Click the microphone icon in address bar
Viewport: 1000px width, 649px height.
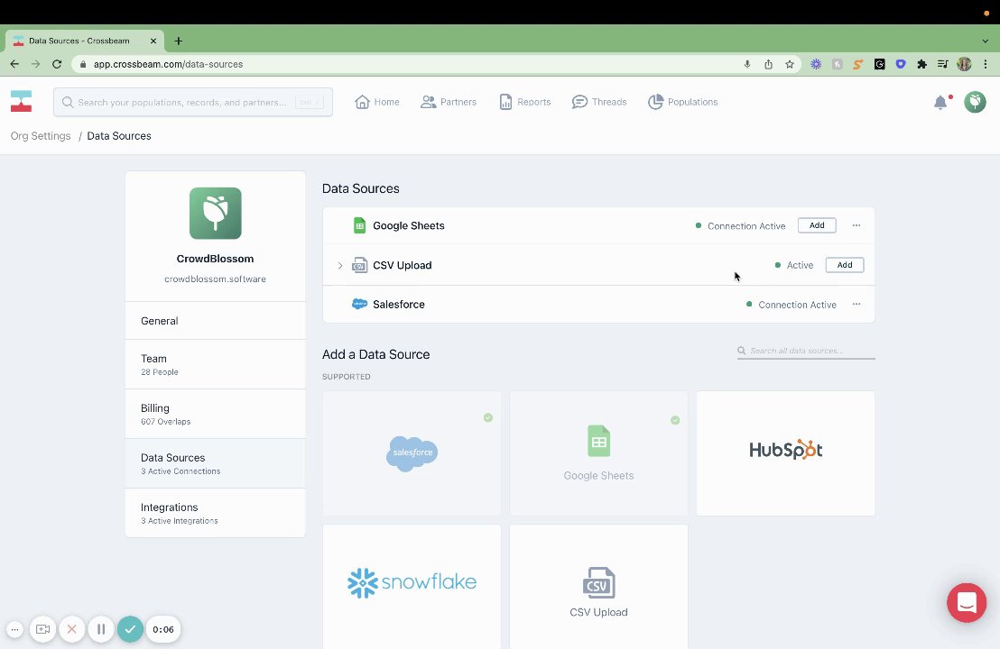click(x=746, y=64)
